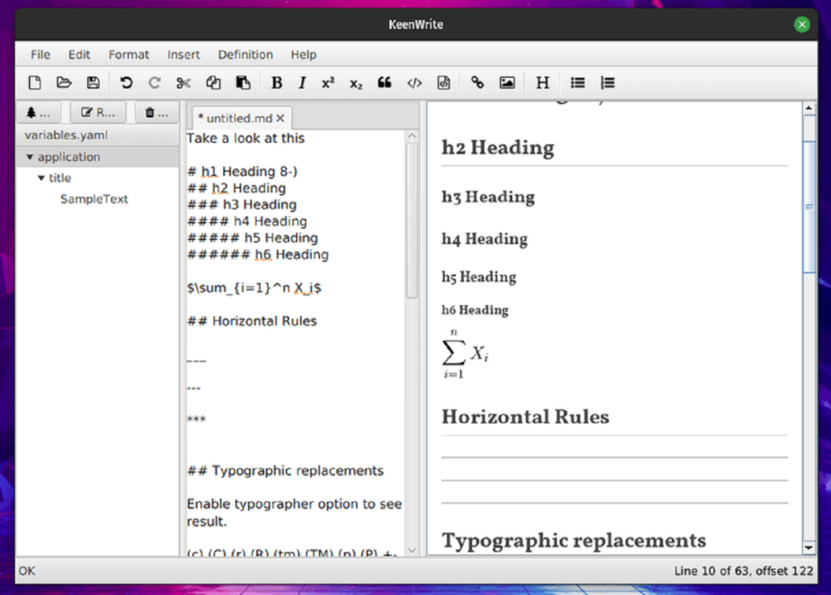Expand the Insert menu

pyautogui.click(x=183, y=54)
